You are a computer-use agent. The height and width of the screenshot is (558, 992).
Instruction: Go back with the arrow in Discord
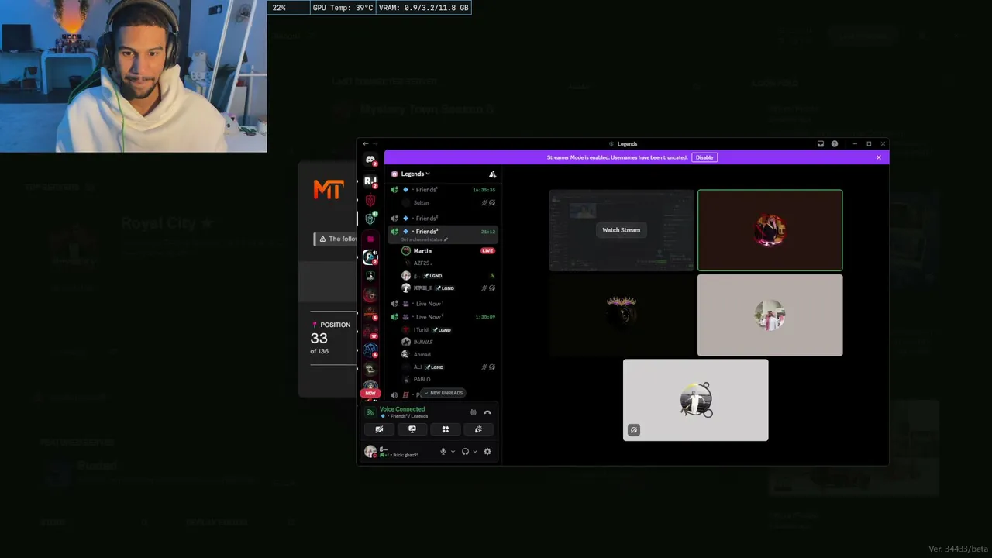pyautogui.click(x=366, y=143)
